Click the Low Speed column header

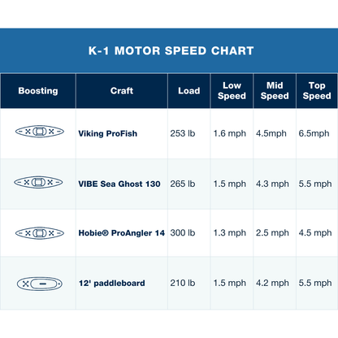232,91
